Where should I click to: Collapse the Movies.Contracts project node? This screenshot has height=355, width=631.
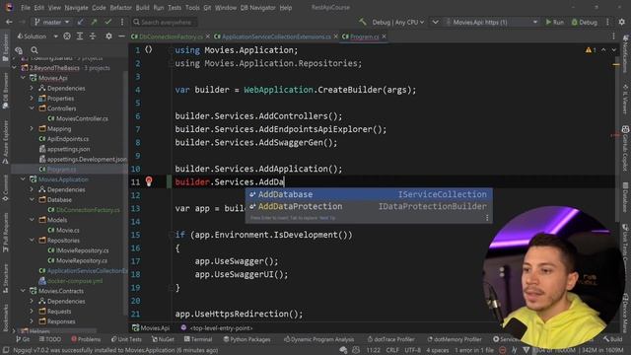tap(23, 291)
